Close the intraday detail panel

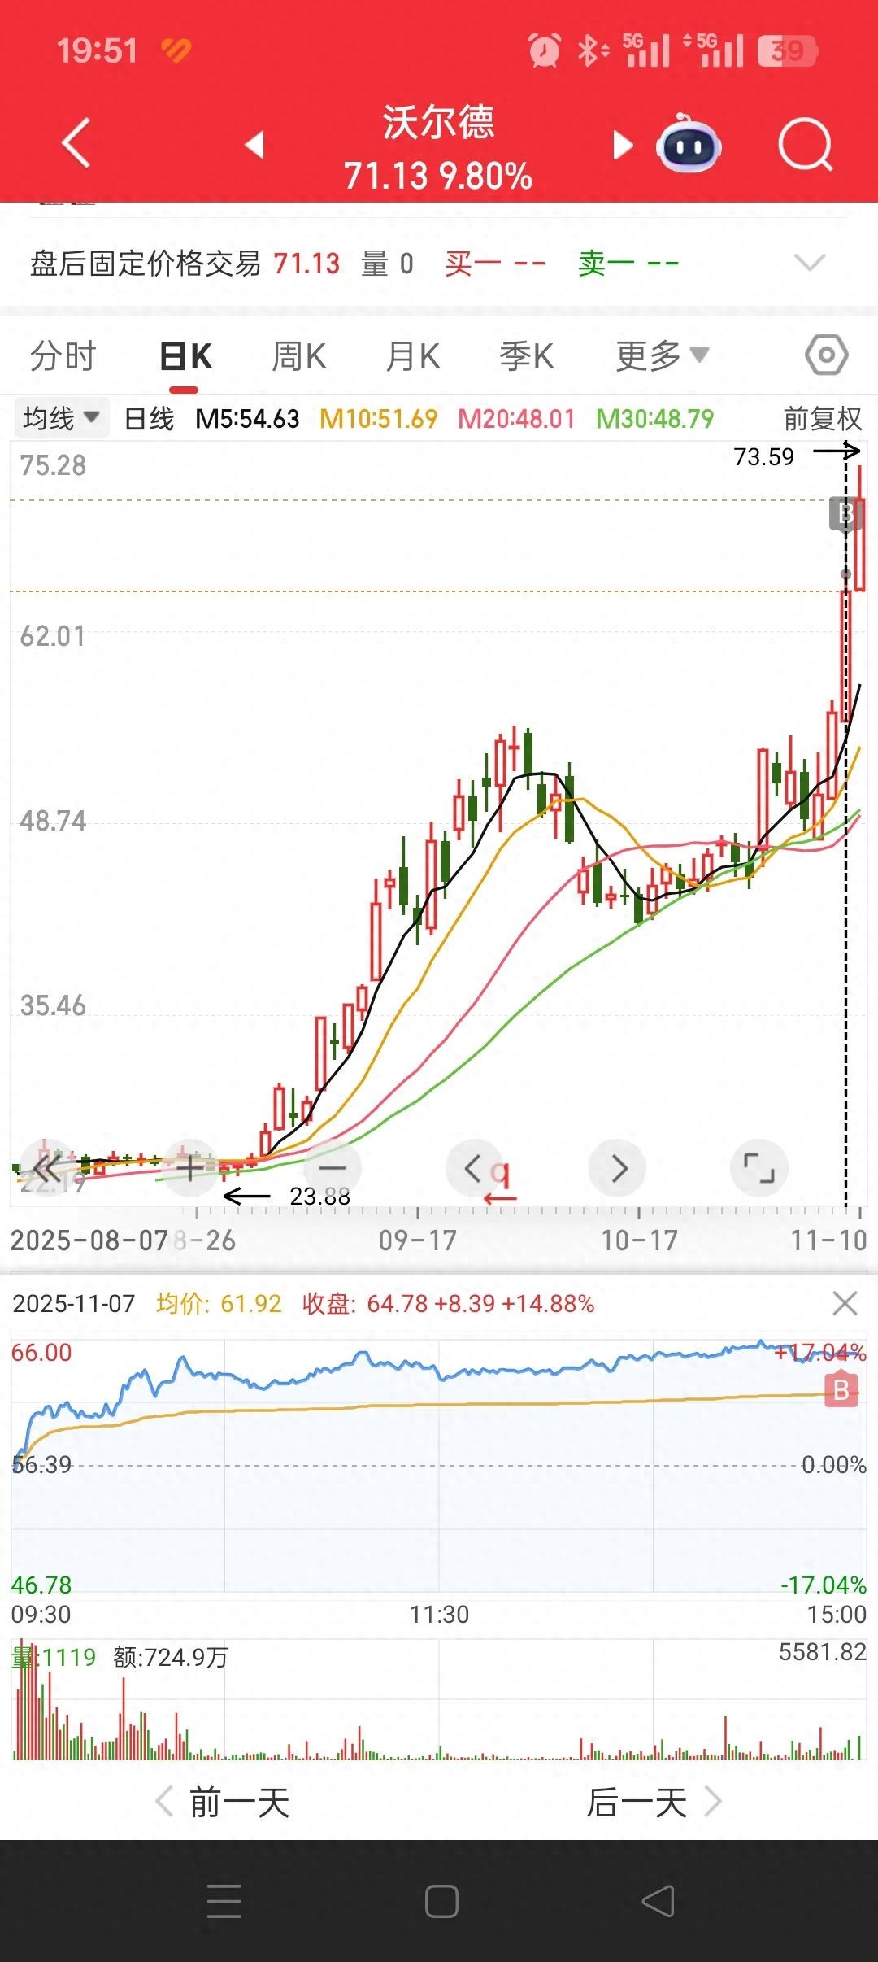coord(845,1303)
